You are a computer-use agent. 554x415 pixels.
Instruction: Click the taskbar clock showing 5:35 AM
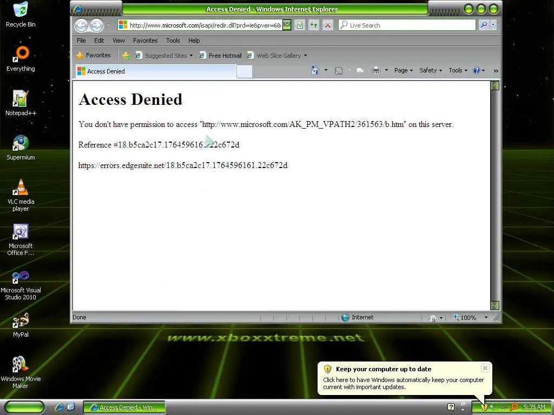click(x=534, y=407)
